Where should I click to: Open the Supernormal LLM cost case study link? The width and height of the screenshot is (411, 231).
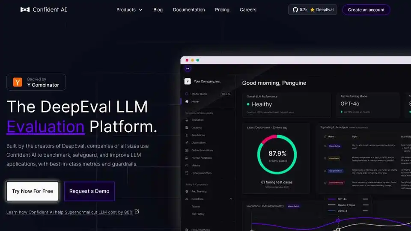pos(69,212)
